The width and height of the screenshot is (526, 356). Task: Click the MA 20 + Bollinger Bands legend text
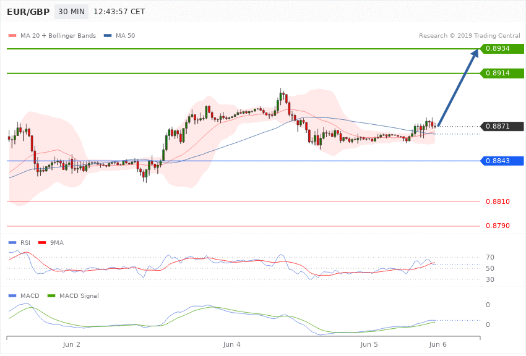tap(58, 35)
